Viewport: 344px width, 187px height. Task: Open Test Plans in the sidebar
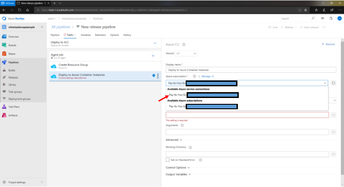pos(13,107)
